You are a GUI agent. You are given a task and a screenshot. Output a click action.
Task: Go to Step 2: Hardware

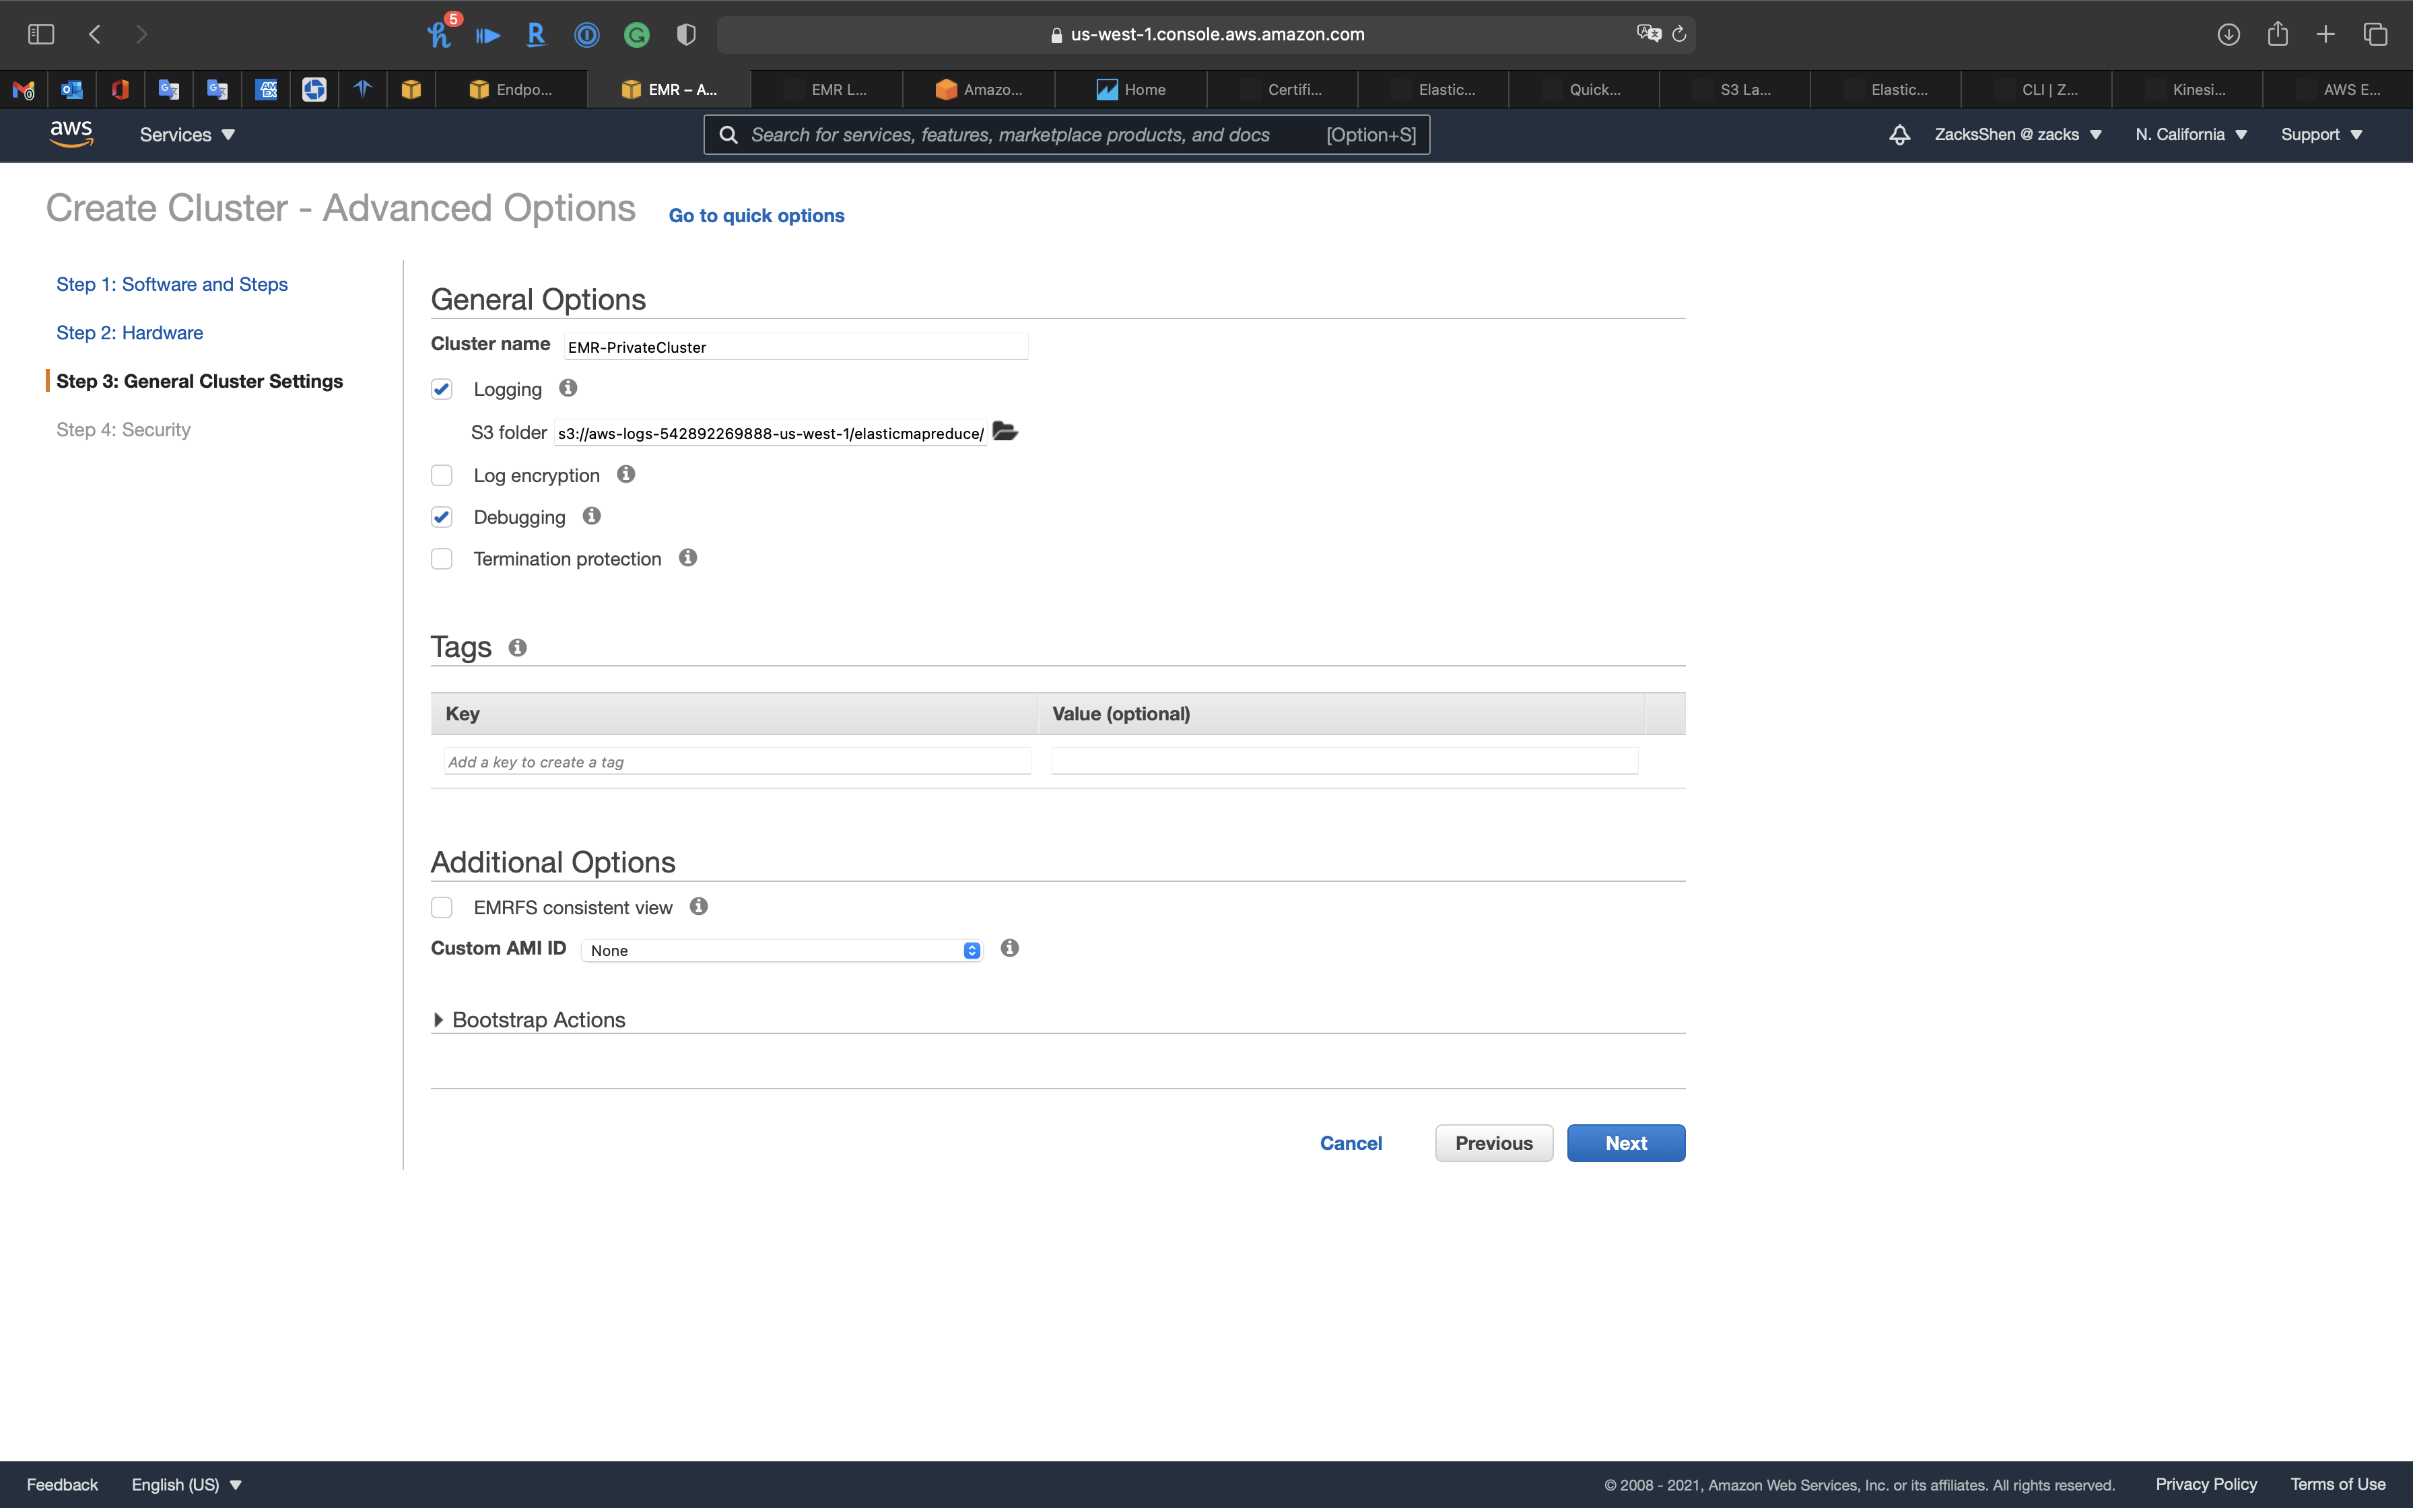point(130,332)
